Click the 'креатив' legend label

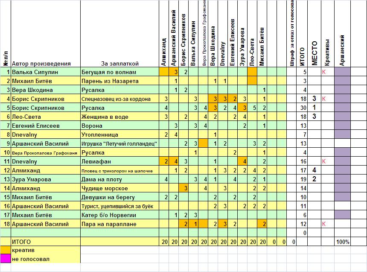click(x=23, y=250)
